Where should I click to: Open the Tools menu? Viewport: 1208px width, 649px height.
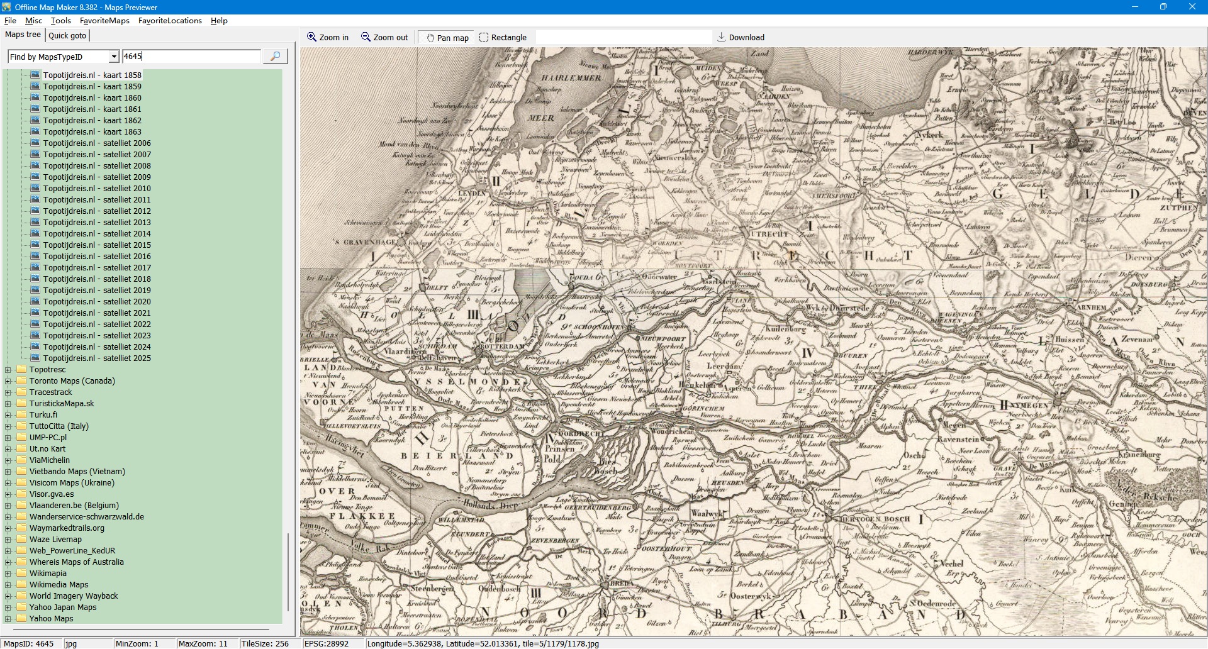click(x=60, y=21)
